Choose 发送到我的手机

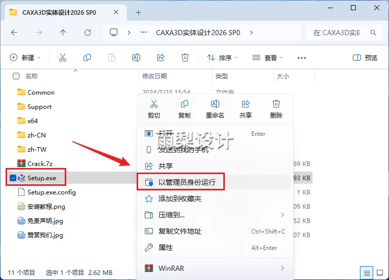(215, 150)
